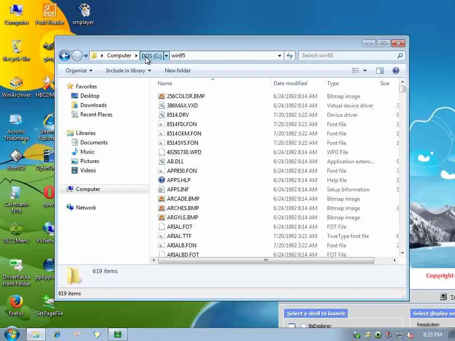The width and height of the screenshot is (455, 341).
Task: Sort by Date modified column header
Action: [x=290, y=83]
